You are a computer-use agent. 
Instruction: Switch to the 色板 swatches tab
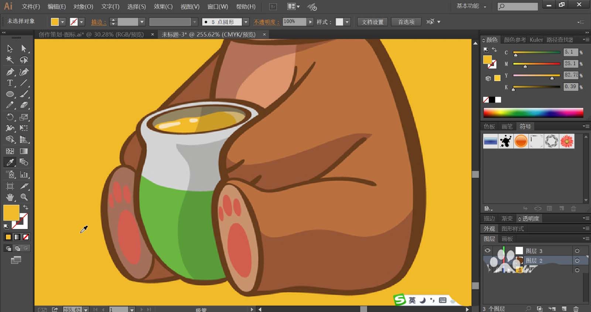click(489, 126)
